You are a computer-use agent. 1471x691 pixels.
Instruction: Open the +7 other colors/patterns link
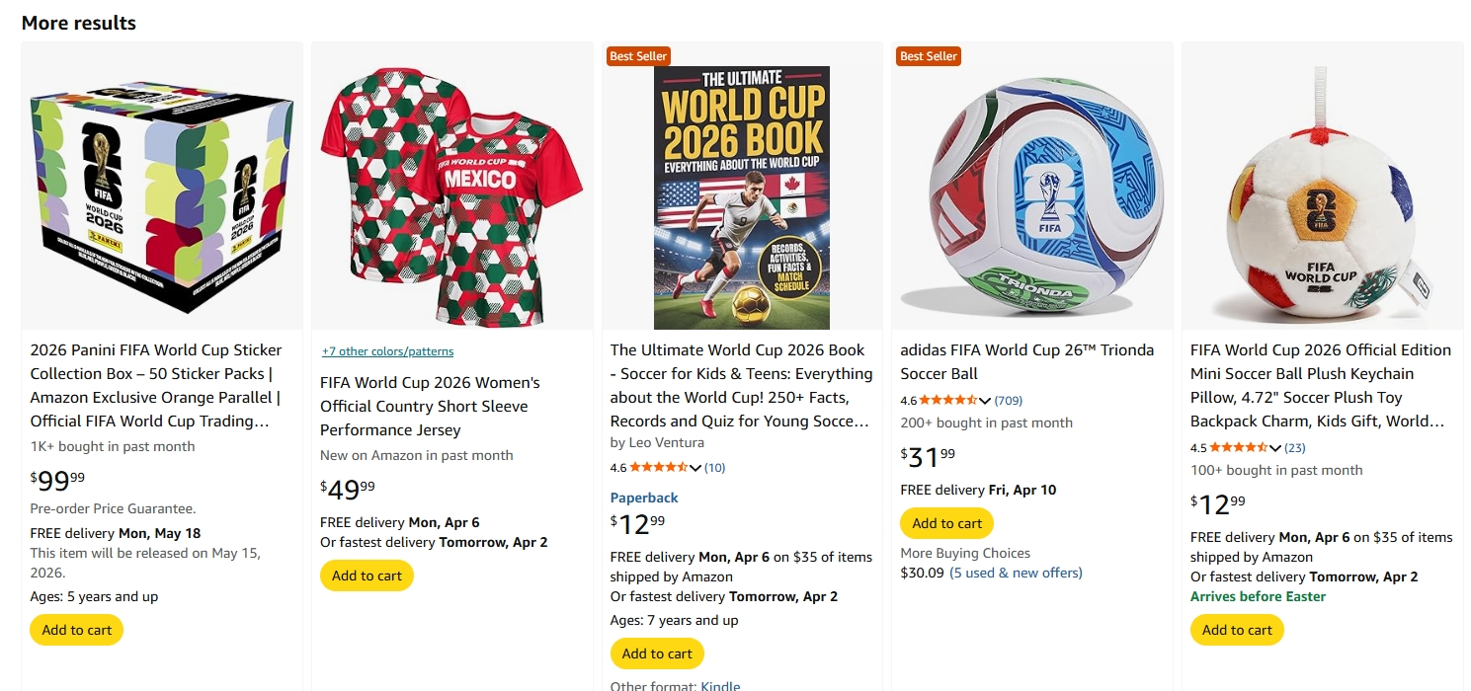point(387,351)
